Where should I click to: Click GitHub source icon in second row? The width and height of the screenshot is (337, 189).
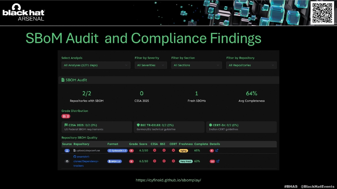[x=67, y=161]
